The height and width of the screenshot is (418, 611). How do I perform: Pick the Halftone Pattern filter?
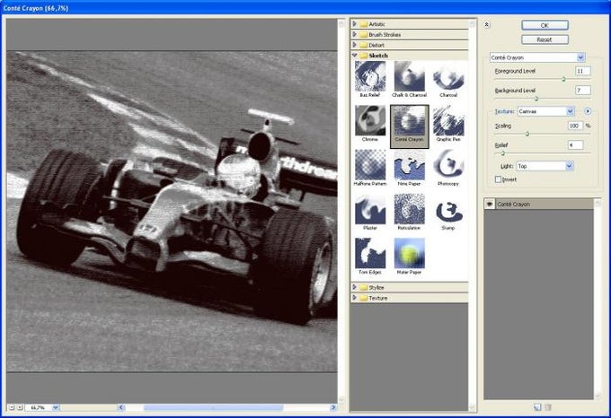tap(369, 166)
